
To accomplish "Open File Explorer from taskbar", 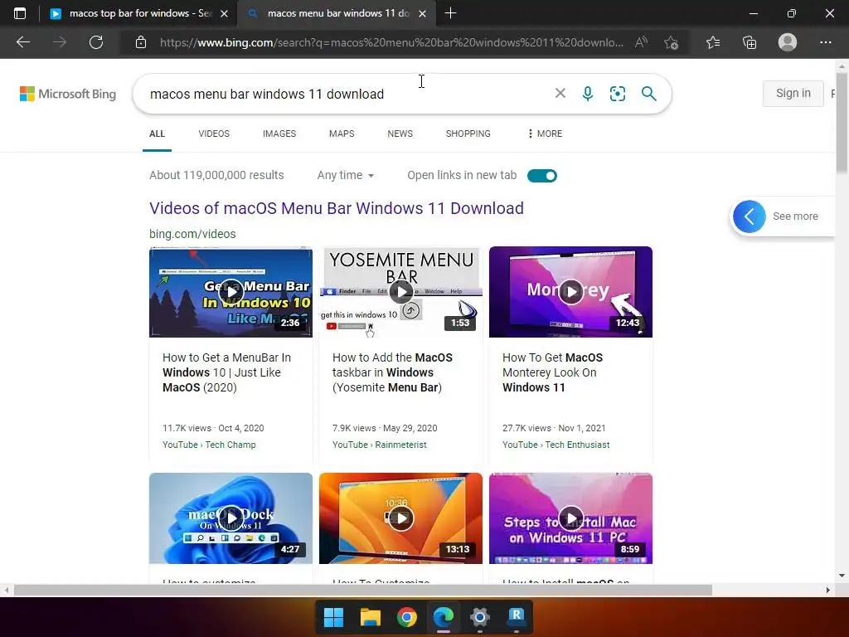I will click(371, 617).
